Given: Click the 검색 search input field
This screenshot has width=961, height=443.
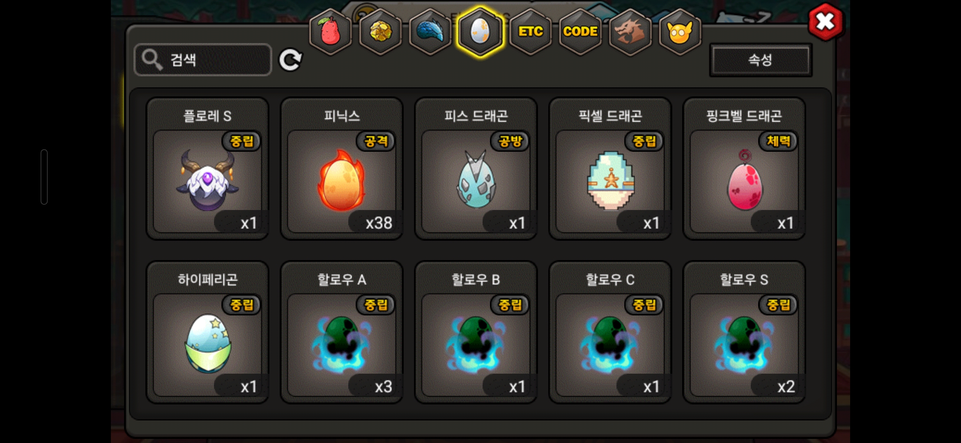Looking at the screenshot, I should click(203, 60).
